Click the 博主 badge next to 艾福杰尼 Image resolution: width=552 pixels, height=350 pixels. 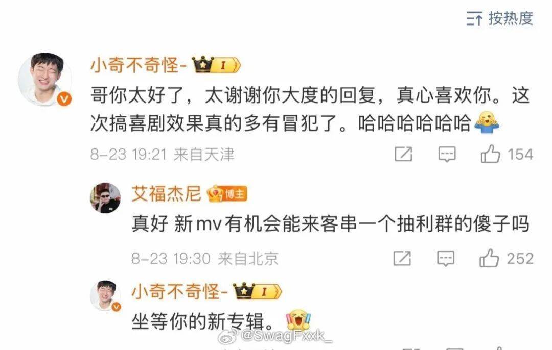[227, 194]
